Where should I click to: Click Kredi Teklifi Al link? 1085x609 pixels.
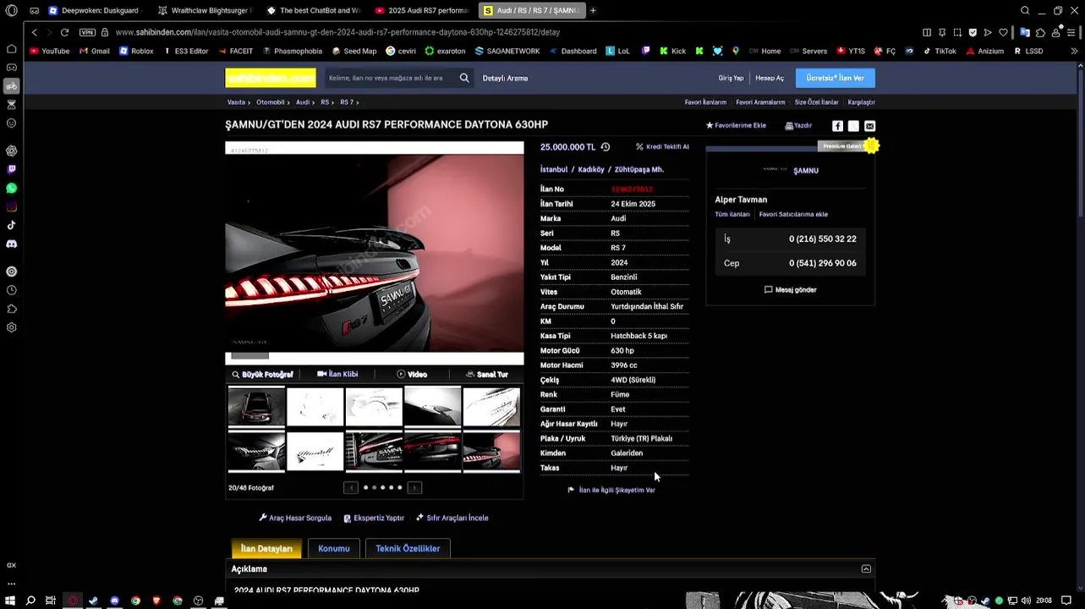coord(662,146)
